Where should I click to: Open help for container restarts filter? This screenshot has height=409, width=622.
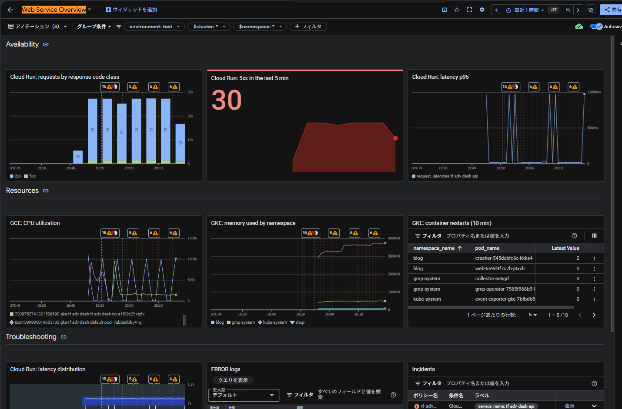tap(574, 236)
